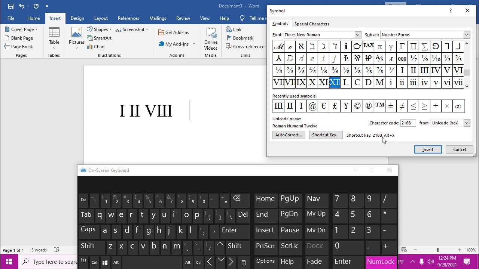Click the AutoCorrect... button
Image resolution: width=479 pixels, height=269 pixels.
coord(289,135)
